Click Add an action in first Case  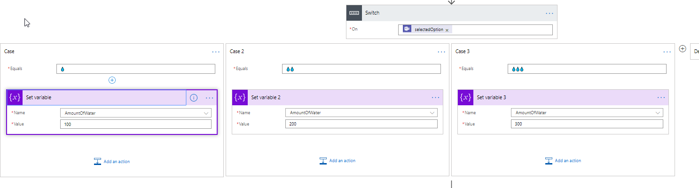112,161
